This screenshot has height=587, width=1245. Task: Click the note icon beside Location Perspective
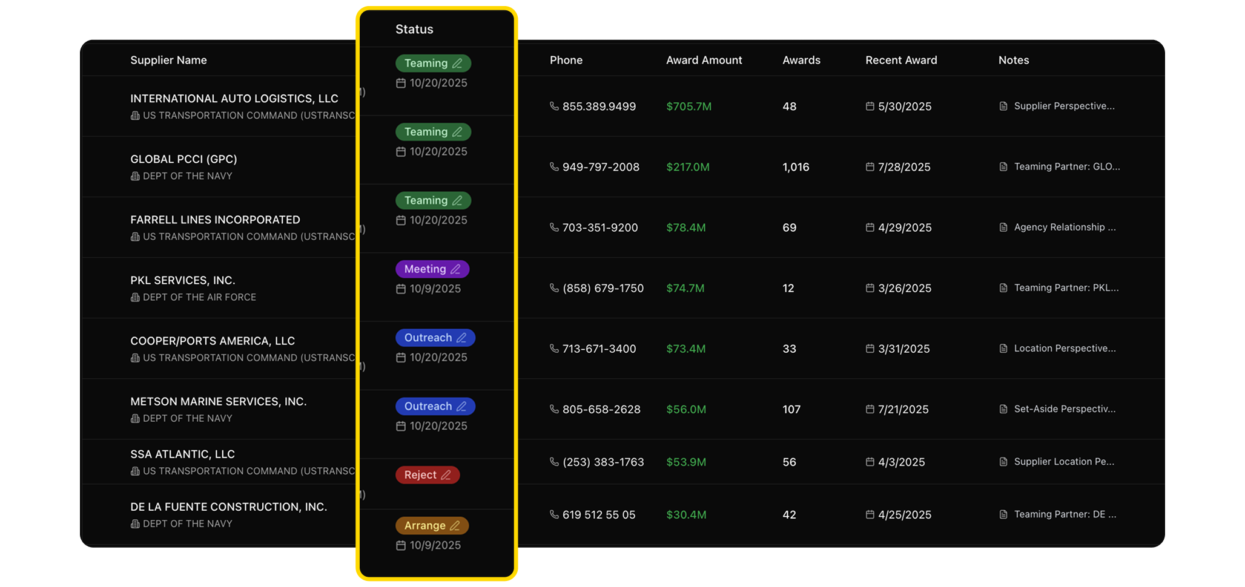point(1003,349)
